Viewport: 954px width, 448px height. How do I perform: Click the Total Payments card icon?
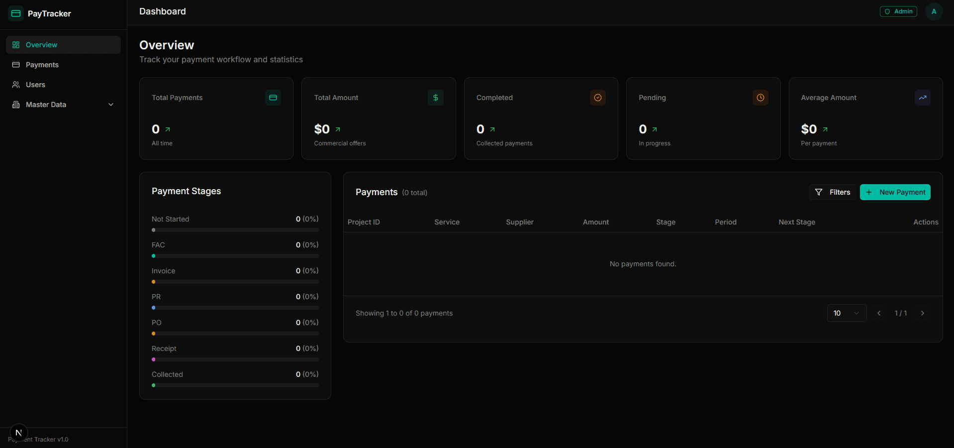pyautogui.click(x=273, y=98)
